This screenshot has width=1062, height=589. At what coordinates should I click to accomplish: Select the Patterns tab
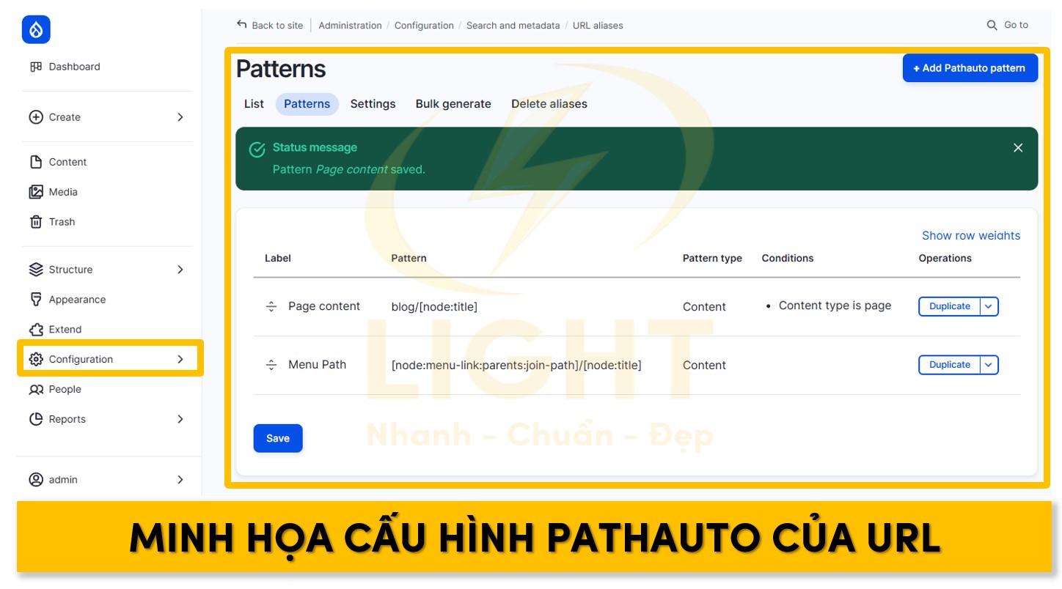click(x=307, y=104)
